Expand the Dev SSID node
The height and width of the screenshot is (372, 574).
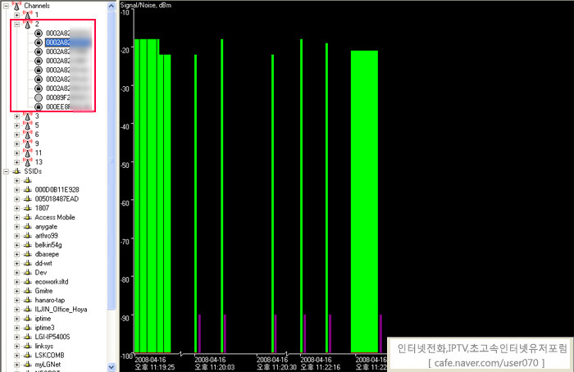[x=17, y=273]
